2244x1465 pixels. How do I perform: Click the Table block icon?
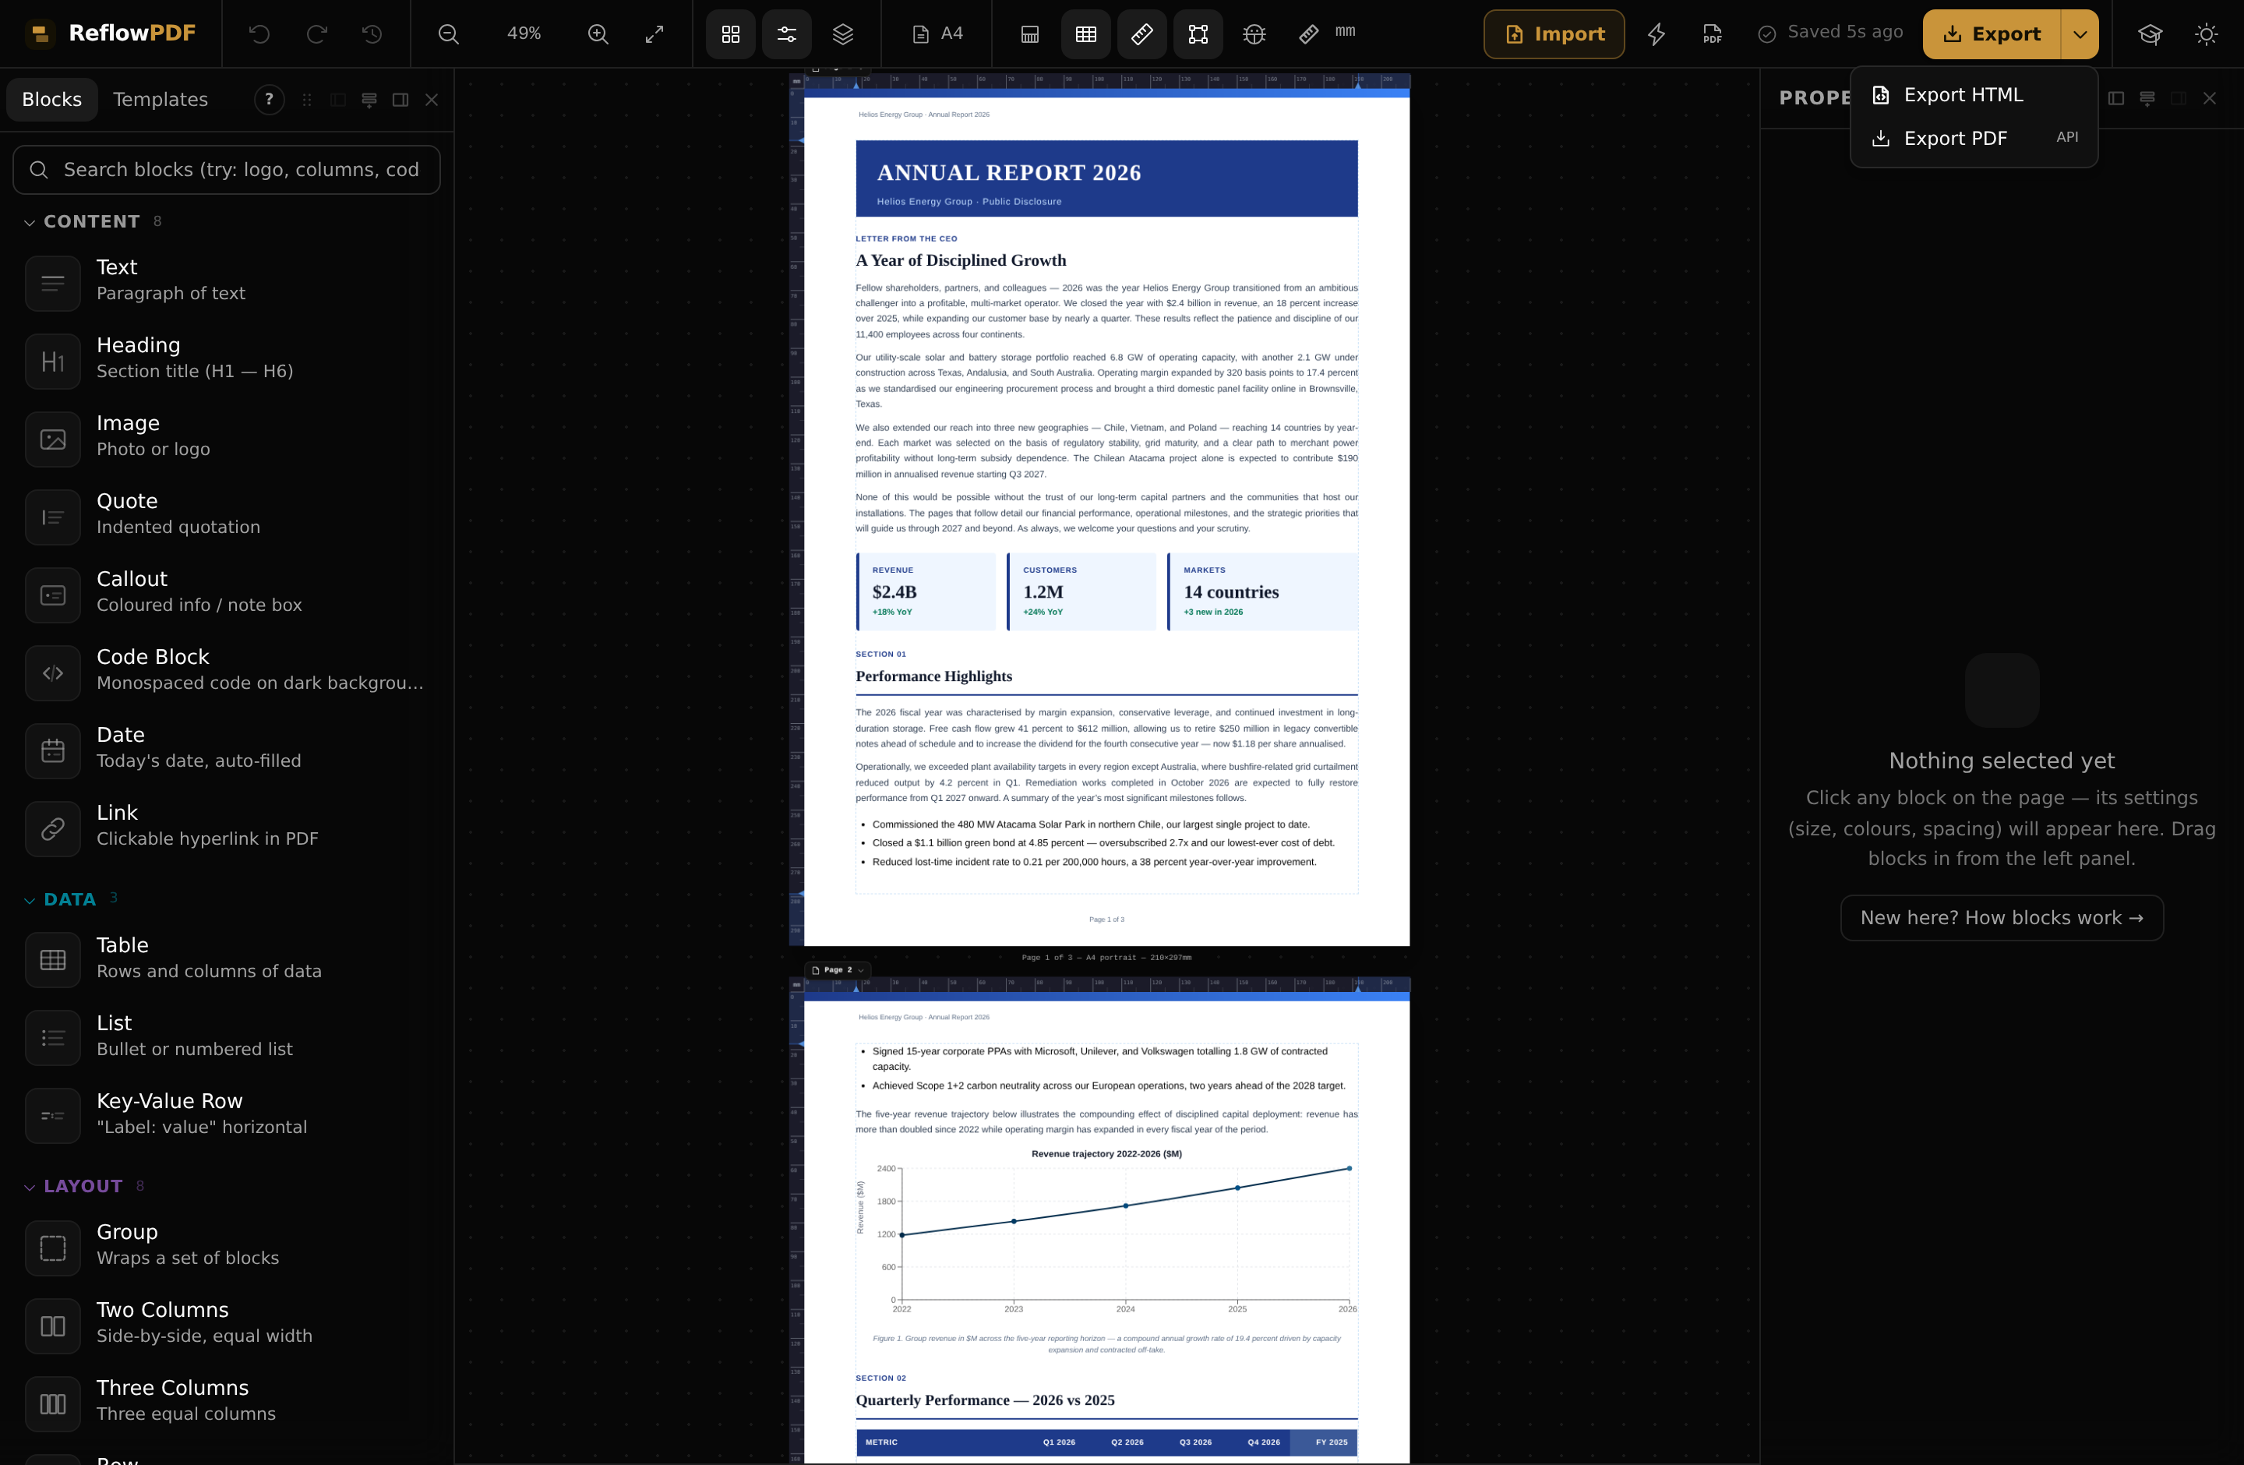point(53,960)
